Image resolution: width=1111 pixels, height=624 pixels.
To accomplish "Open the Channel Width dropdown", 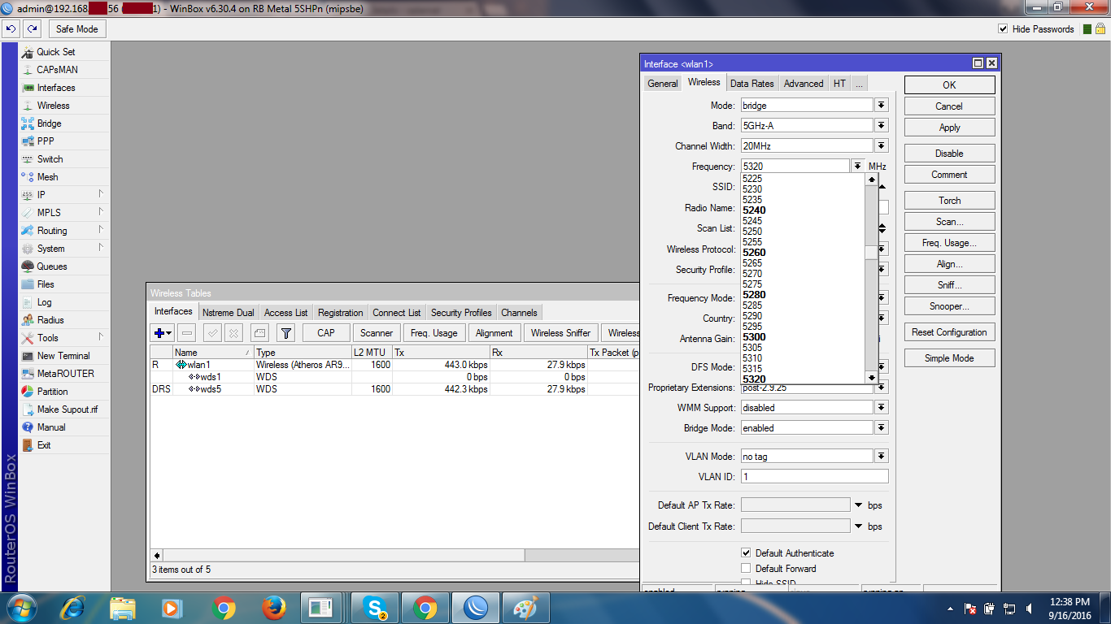I will point(881,145).
